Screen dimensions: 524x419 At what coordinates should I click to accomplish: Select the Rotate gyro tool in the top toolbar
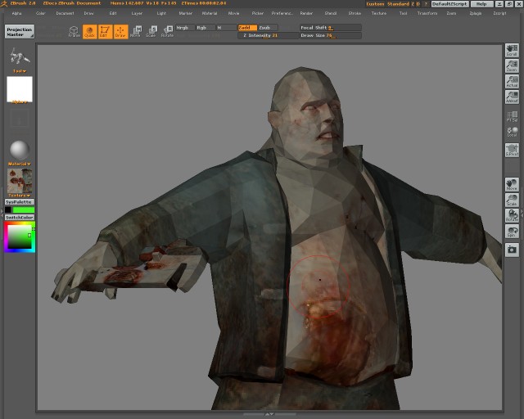[x=167, y=31]
